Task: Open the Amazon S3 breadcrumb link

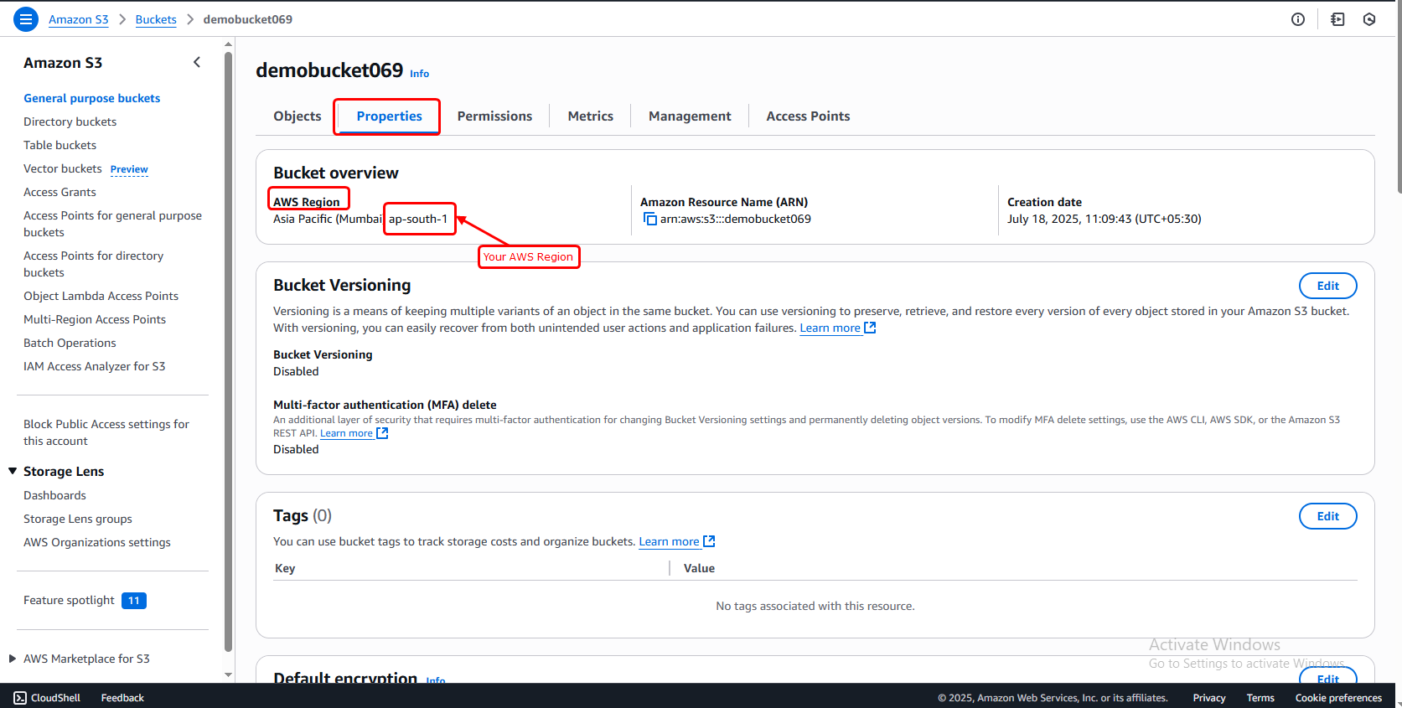Action: 78,19
